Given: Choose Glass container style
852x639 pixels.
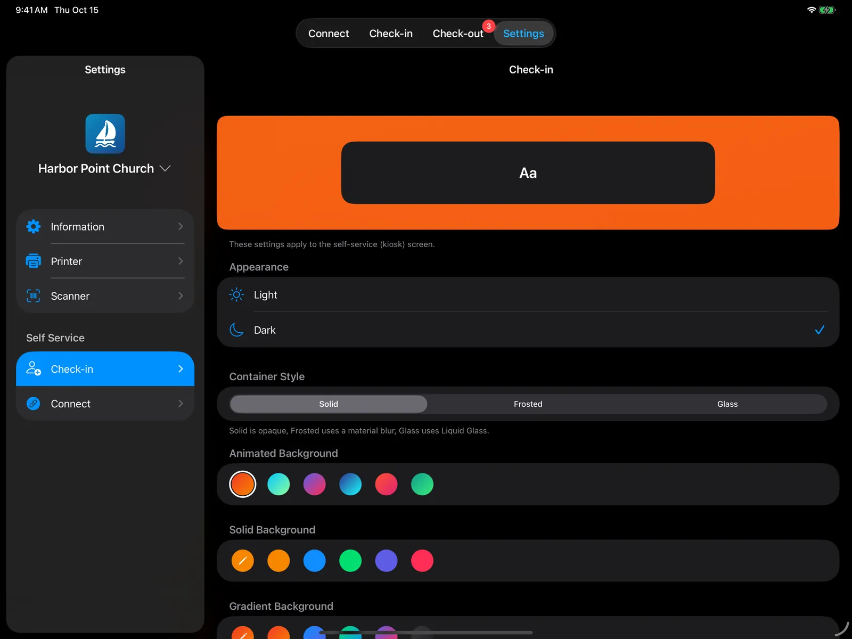Looking at the screenshot, I should pos(727,404).
